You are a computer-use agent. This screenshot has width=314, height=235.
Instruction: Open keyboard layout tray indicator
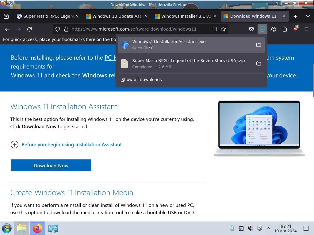260,228
